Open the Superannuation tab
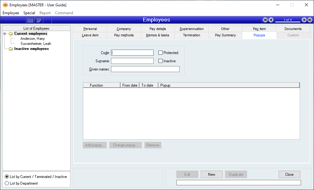The image size is (314, 190). tap(192, 29)
